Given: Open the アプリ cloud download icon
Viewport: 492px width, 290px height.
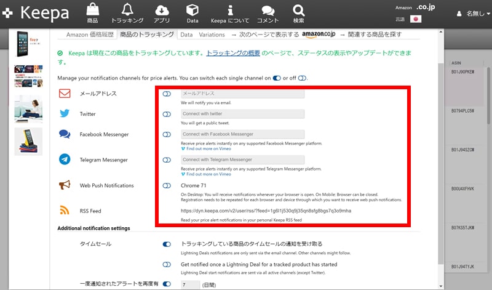Looking at the screenshot, I should click(x=162, y=13).
